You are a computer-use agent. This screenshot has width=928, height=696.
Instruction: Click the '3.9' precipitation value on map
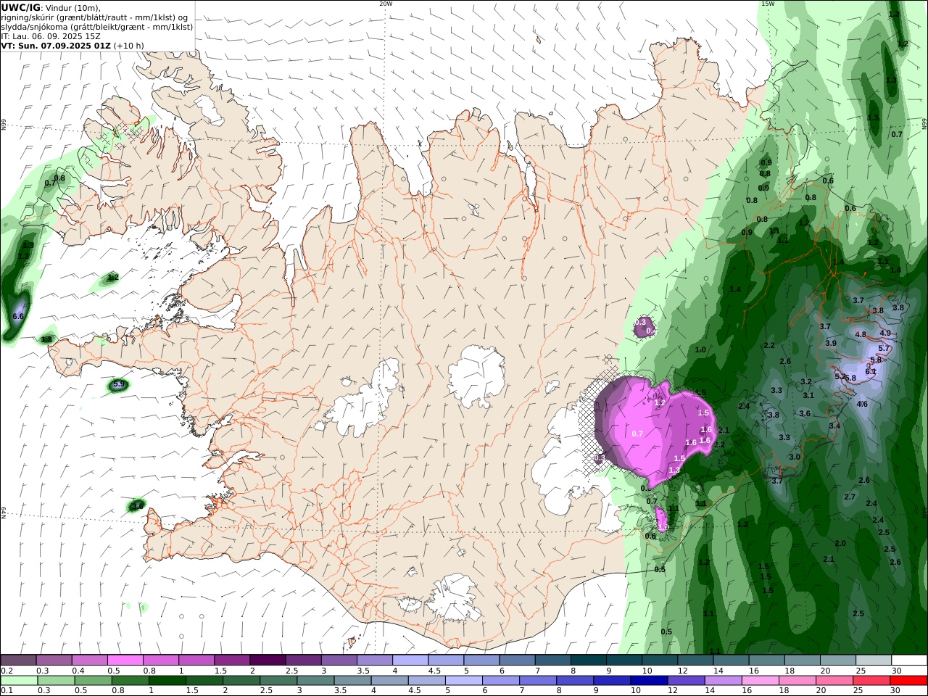coord(831,344)
